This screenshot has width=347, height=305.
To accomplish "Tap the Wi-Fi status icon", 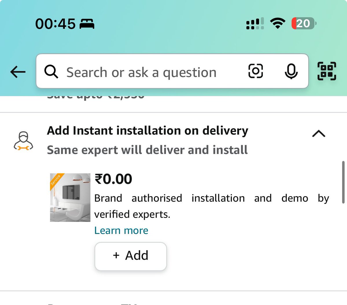I will (x=278, y=23).
